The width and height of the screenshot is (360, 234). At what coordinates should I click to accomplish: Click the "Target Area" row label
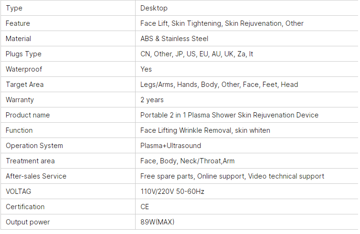(x=24, y=85)
